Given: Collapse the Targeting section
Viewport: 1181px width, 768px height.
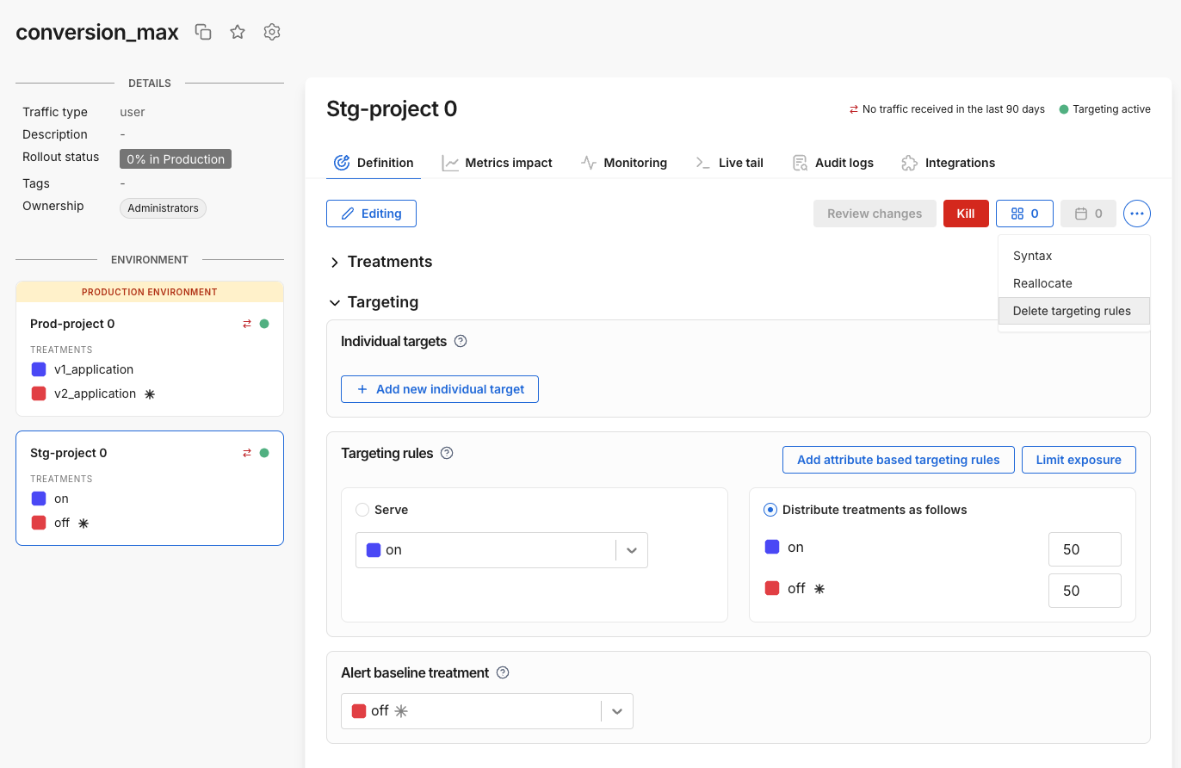Looking at the screenshot, I should click(335, 302).
